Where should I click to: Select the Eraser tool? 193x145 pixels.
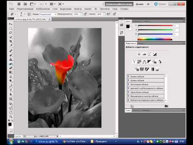point(11,68)
